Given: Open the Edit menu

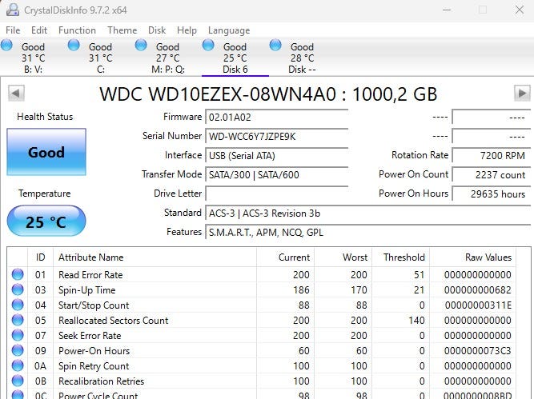Looking at the screenshot, I should pos(39,30).
